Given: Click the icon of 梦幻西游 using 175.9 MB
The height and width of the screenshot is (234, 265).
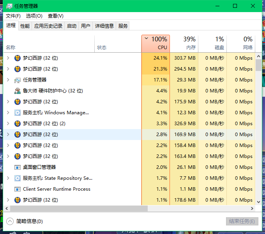Looking at the screenshot, I should [x=18, y=102].
